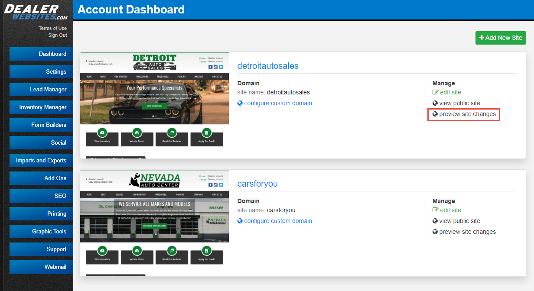This screenshot has width=534, height=291.
Task: Click View Inventory tile in Nevada thumbnail
Action: click(102, 255)
